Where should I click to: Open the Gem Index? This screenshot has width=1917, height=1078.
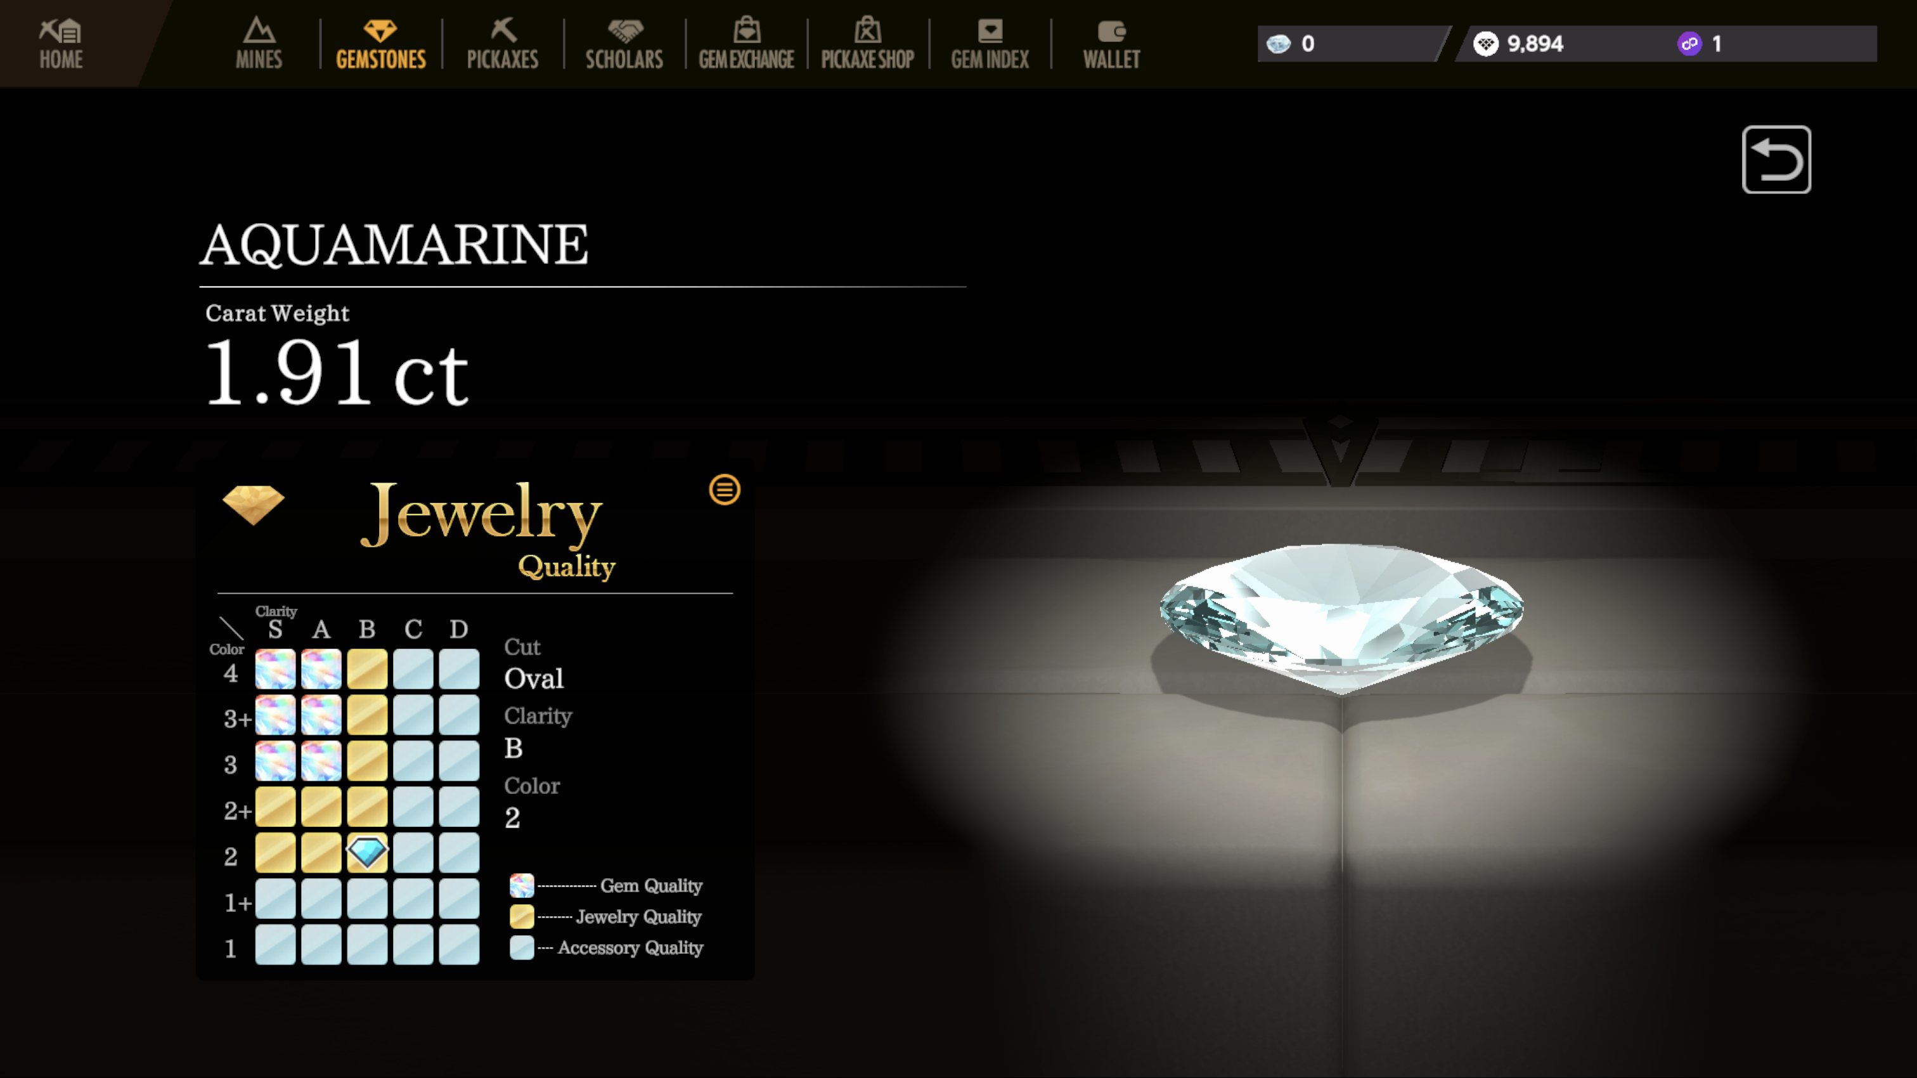pos(989,44)
